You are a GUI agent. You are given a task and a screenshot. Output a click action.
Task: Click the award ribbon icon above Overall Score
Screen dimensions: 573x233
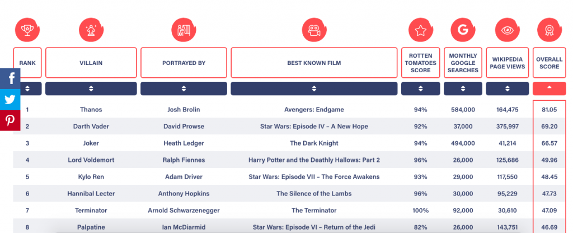coord(548,29)
